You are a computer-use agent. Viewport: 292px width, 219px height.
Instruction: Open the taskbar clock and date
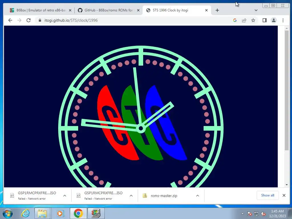(x=277, y=214)
